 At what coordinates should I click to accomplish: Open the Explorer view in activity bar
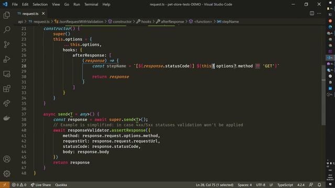(7, 15)
